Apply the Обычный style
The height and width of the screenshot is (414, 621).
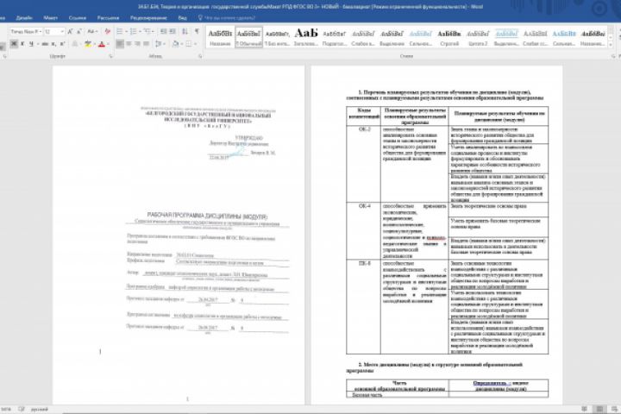pyautogui.click(x=248, y=37)
